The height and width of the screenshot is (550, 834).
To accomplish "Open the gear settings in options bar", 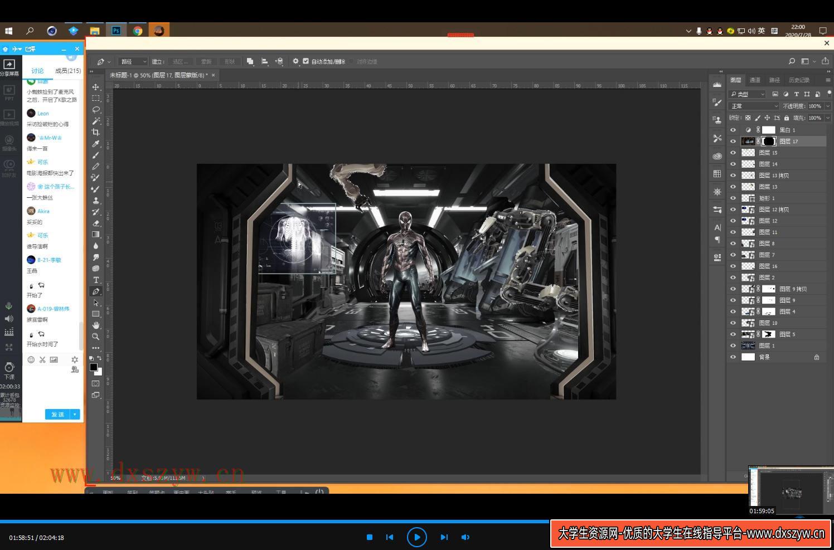I will coord(295,61).
